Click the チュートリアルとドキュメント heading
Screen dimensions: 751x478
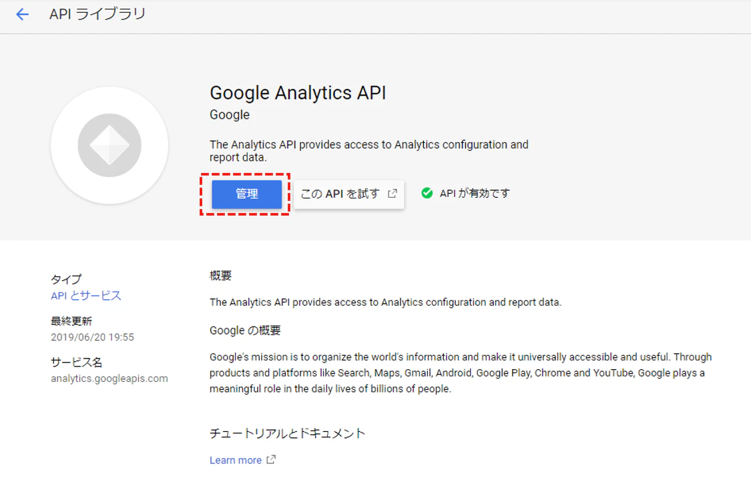coord(287,433)
